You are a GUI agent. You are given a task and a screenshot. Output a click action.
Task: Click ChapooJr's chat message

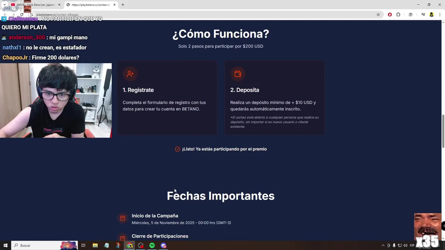(x=41, y=58)
